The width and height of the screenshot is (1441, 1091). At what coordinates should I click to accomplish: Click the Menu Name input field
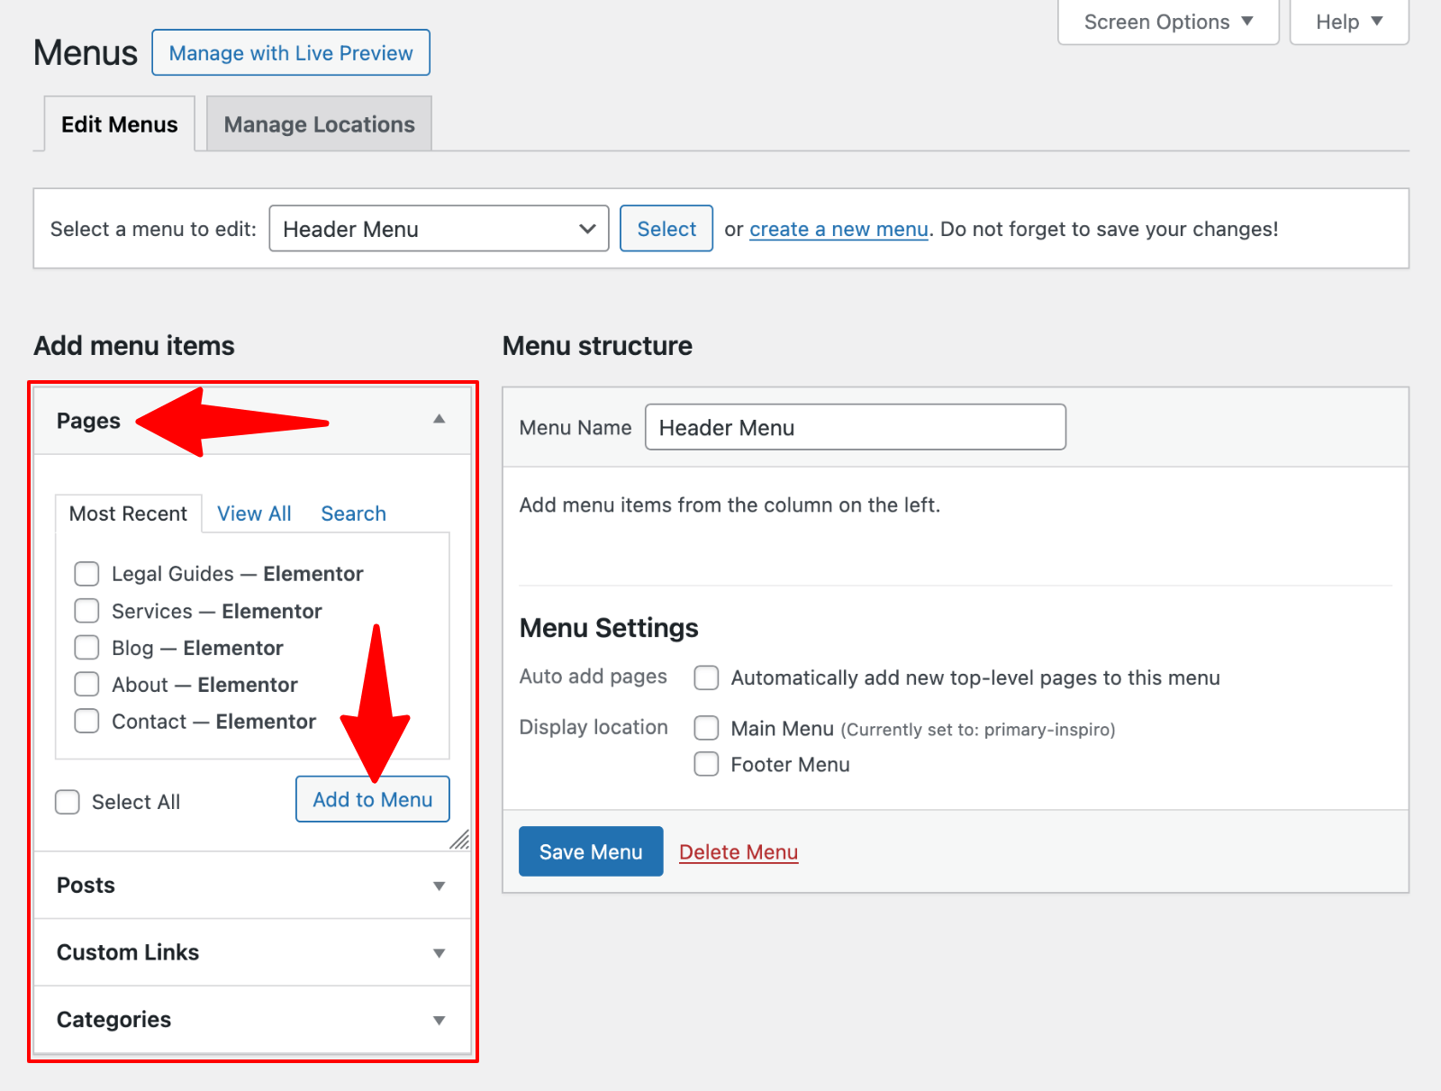[855, 427]
